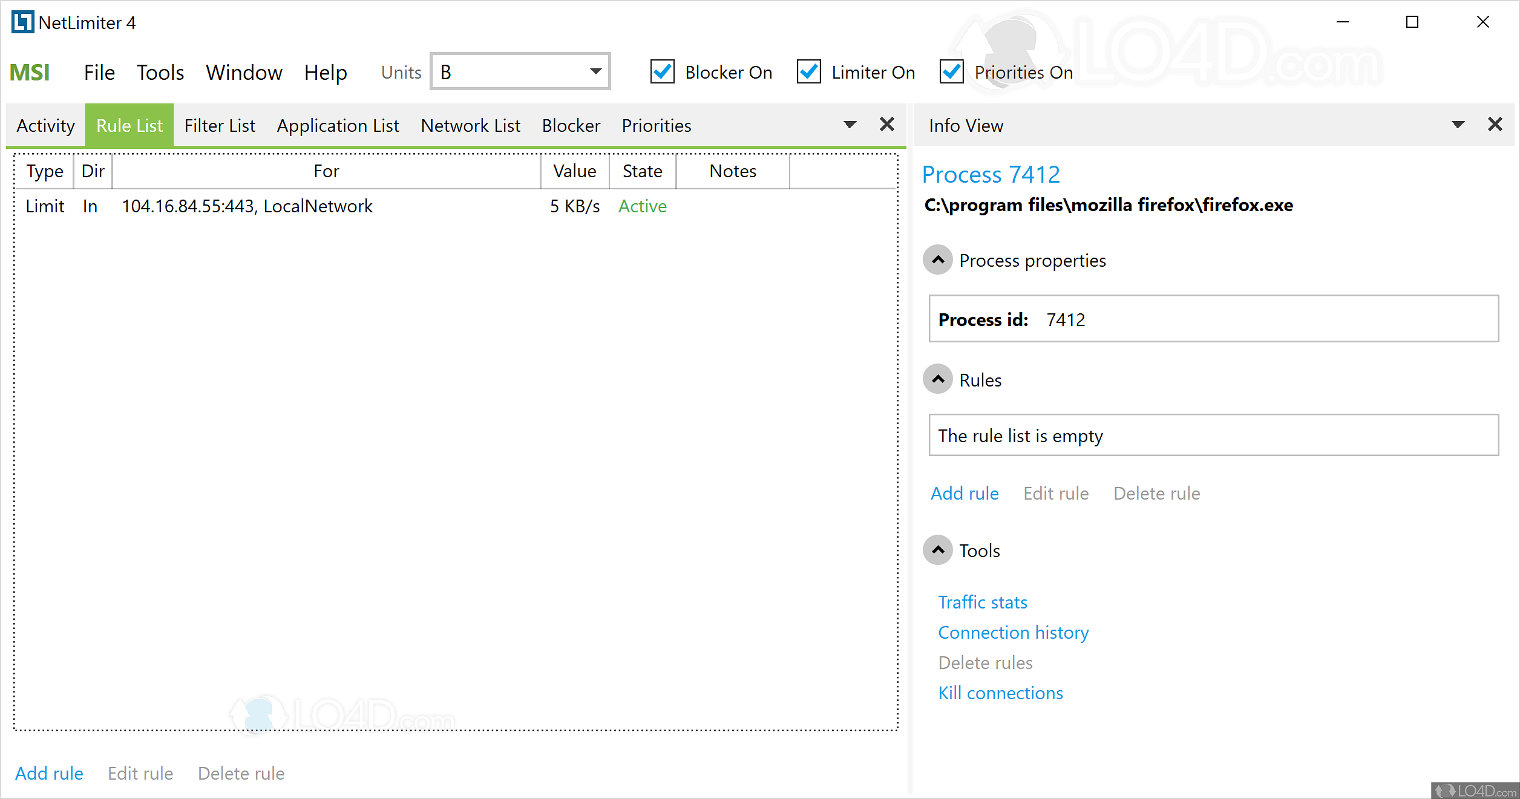
Task: Click 'The rule list is empty' box
Action: 1214,435
